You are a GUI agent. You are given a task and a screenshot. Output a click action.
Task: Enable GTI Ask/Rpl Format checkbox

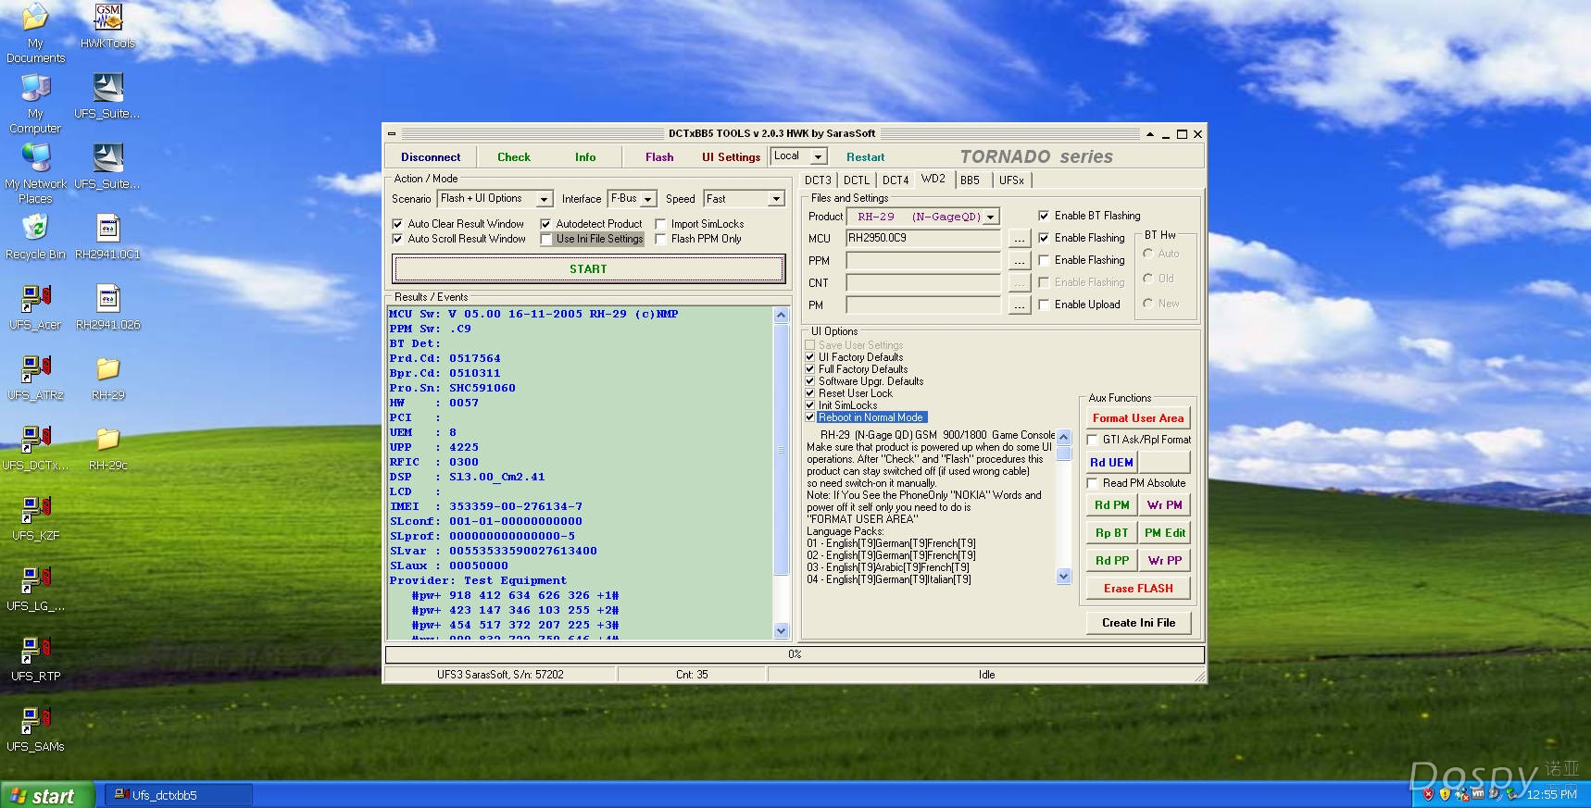[1092, 440]
